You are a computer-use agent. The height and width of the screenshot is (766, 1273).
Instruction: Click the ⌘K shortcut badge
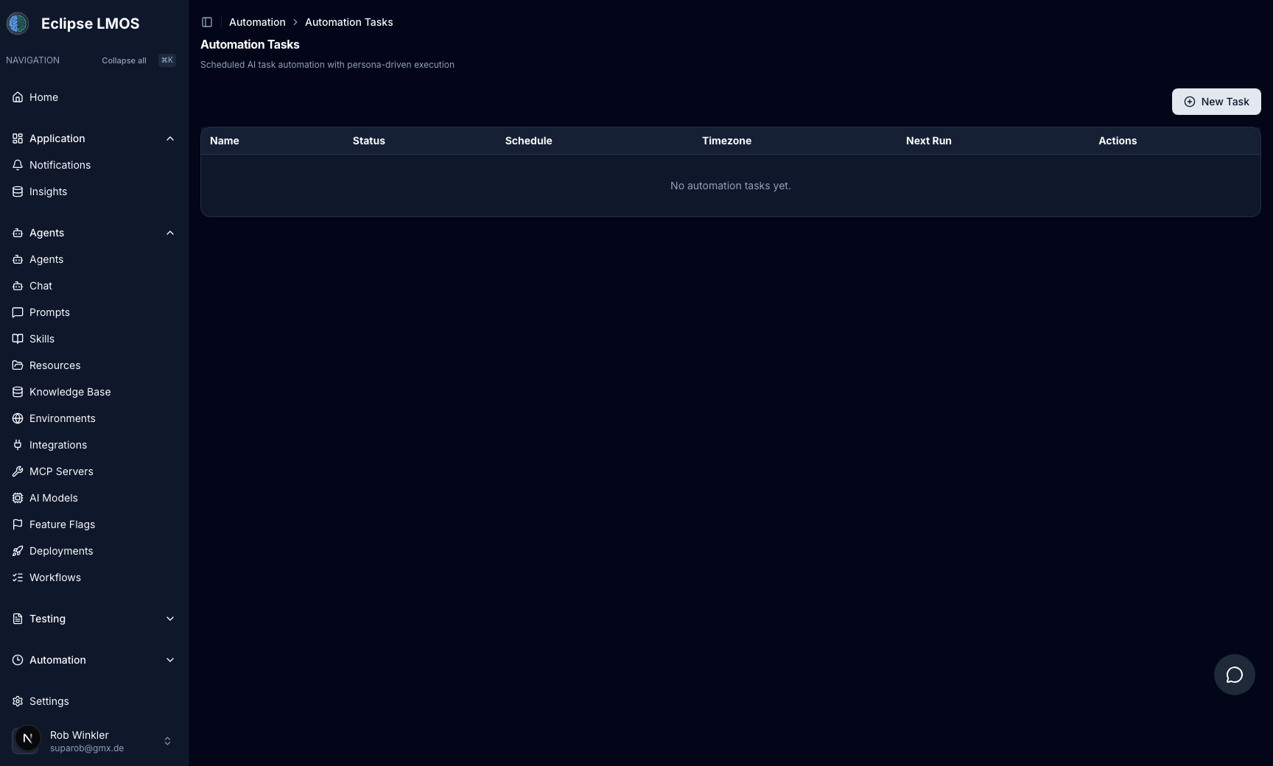click(167, 60)
